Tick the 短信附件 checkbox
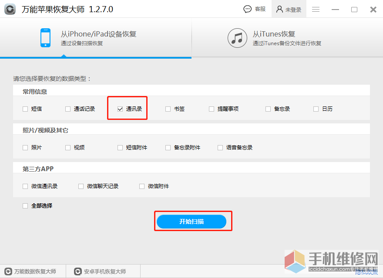The image size is (383, 278). 120,148
